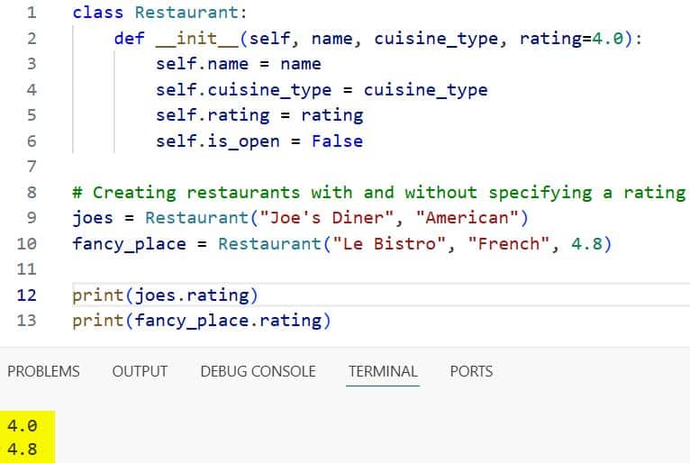This screenshot has width=690, height=463.
Task: Click 'rating=4.0' default parameter
Action: coord(572,39)
